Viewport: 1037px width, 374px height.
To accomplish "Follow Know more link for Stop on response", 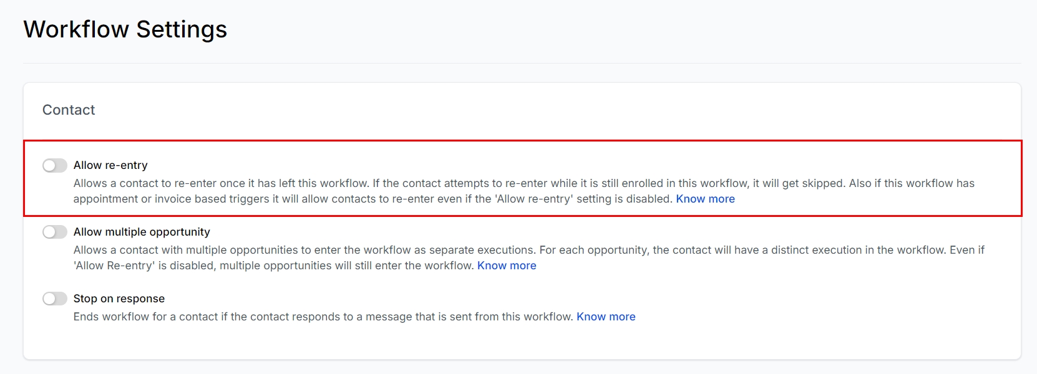I will click(x=606, y=317).
